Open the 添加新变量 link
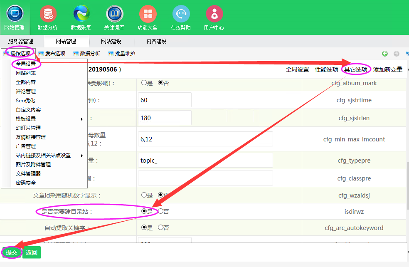The height and width of the screenshot is (267, 409). 388,69
